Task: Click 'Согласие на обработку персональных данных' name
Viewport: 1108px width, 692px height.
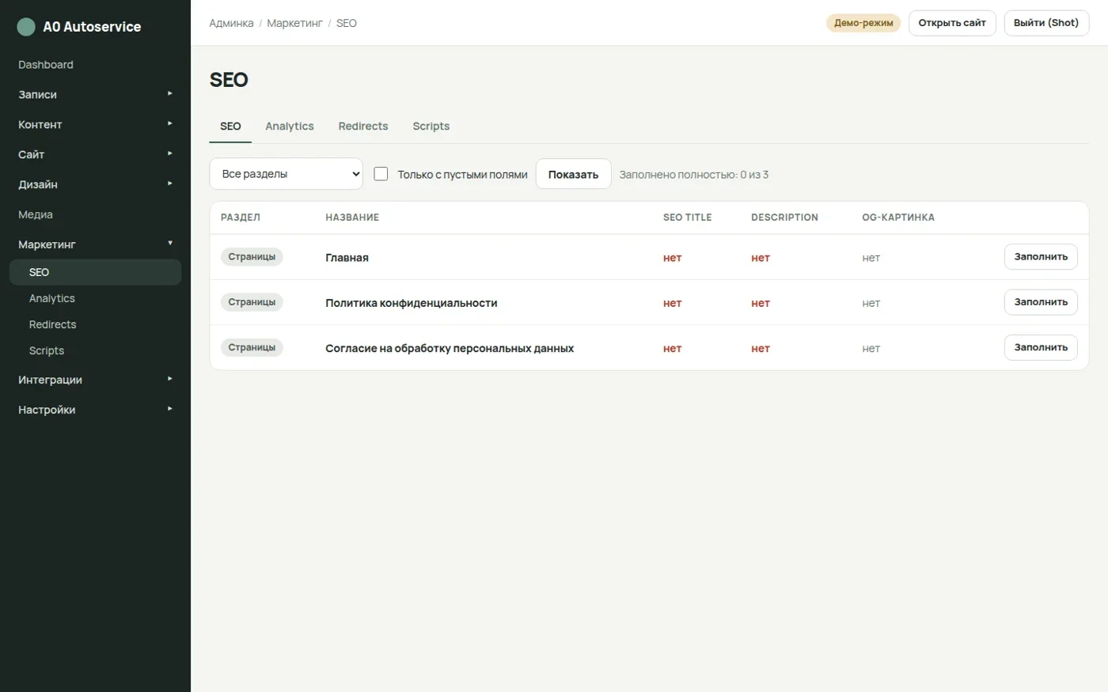Action: click(x=450, y=348)
